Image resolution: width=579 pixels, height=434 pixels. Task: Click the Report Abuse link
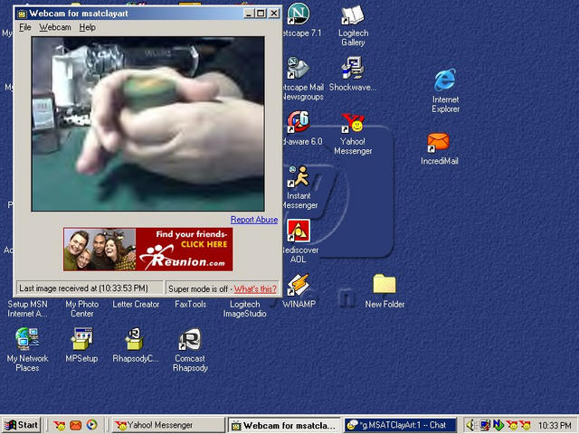pyautogui.click(x=254, y=220)
